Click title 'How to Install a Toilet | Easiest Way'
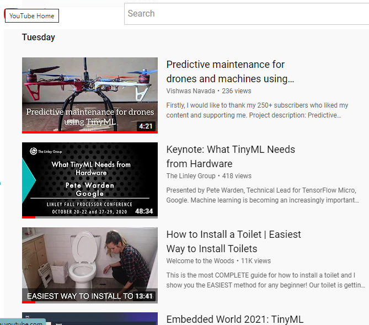The height and width of the screenshot is (325, 369). coord(233,242)
